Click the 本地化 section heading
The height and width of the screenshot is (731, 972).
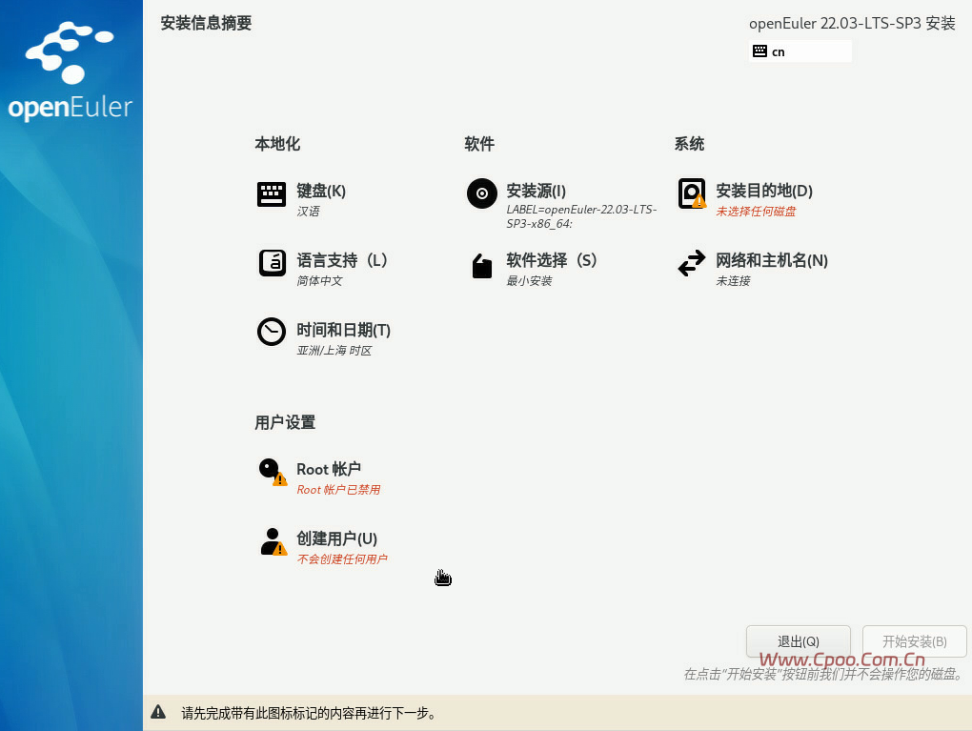(277, 144)
